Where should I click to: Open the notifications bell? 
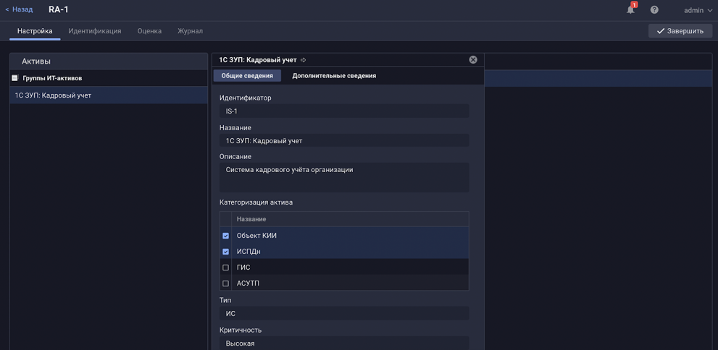coord(630,9)
